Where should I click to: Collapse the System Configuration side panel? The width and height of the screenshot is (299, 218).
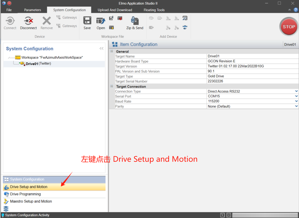click(101, 49)
